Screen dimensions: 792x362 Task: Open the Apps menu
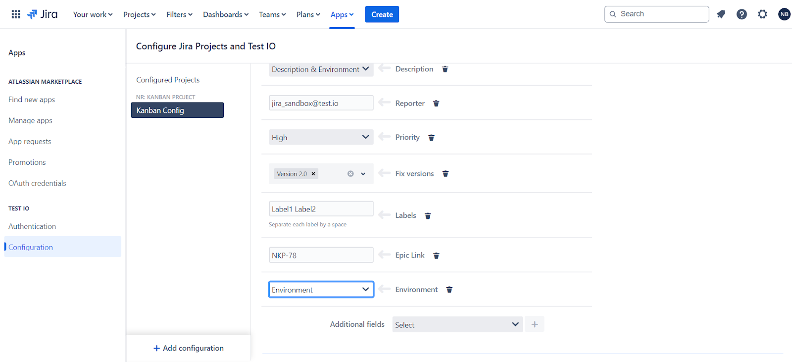pyautogui.click(x=342, y=14)
